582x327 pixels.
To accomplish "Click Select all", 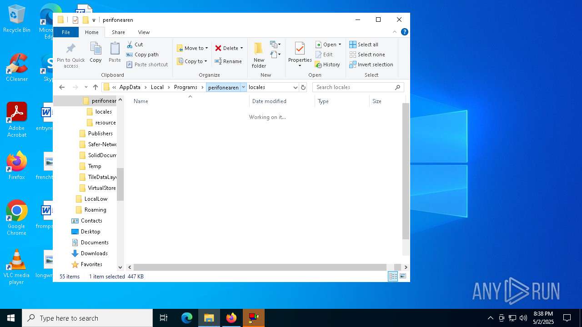I will [364, 45].
